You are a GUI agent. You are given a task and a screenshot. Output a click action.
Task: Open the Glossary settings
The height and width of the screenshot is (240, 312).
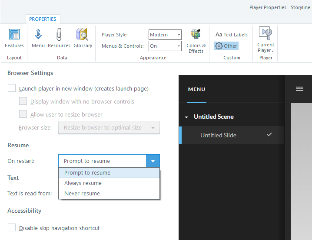[x=83, y=38]
